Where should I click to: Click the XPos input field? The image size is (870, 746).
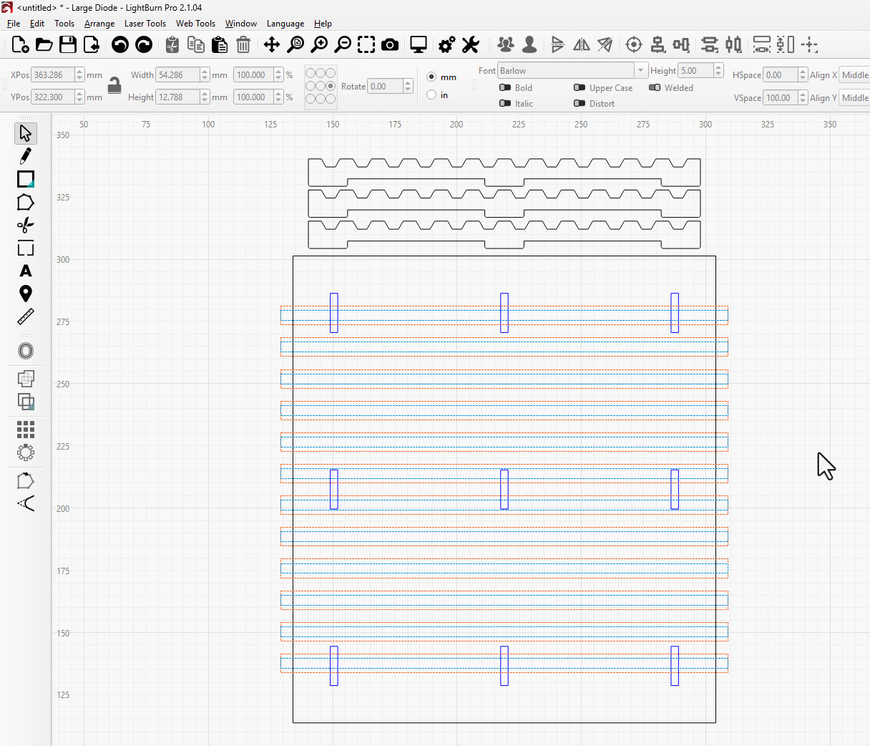pyautogui.click(x=53, y=74)
